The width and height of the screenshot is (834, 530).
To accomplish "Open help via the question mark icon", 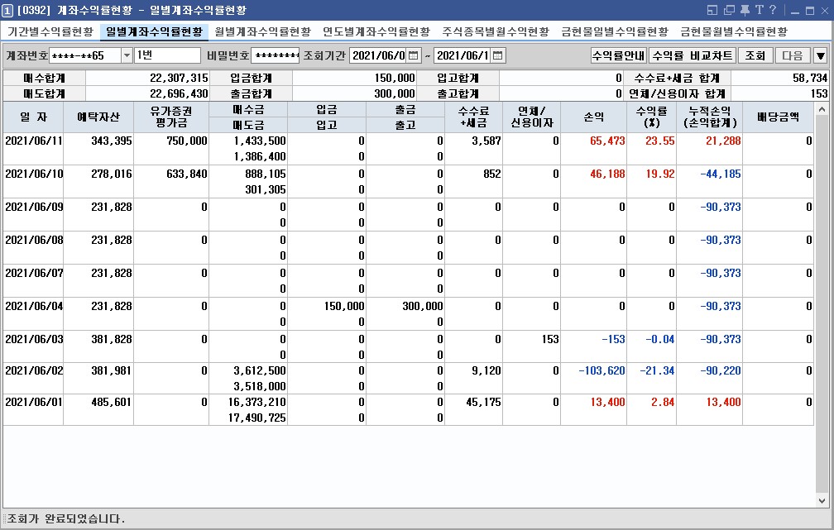I will pyautogui.click(x=772, y=10).
